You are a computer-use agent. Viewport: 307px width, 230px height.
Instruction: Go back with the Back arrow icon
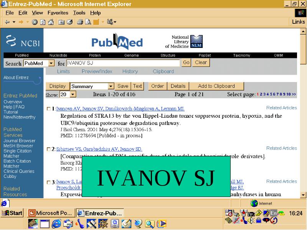pos(7,22)
